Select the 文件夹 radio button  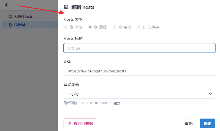pos(139,27)
